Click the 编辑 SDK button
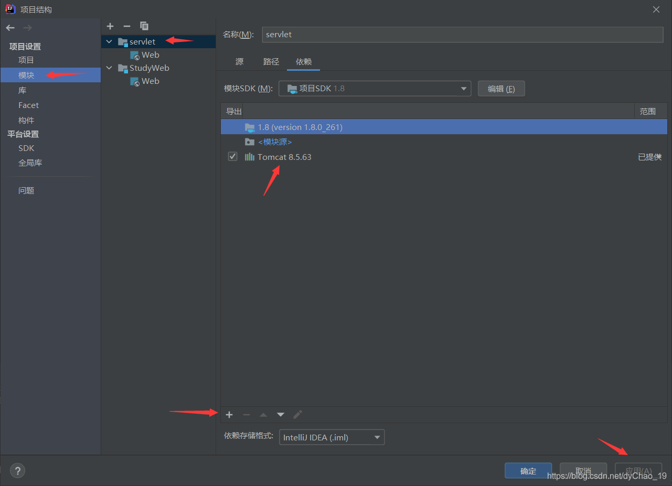The image size is (672, 486). pos(501,89)
